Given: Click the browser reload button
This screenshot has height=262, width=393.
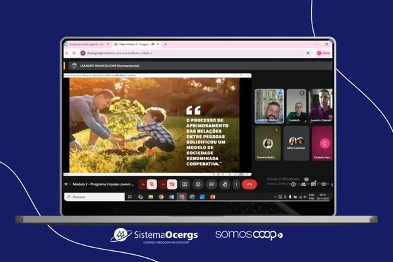Looking at the screenshot, I should 74,52.
